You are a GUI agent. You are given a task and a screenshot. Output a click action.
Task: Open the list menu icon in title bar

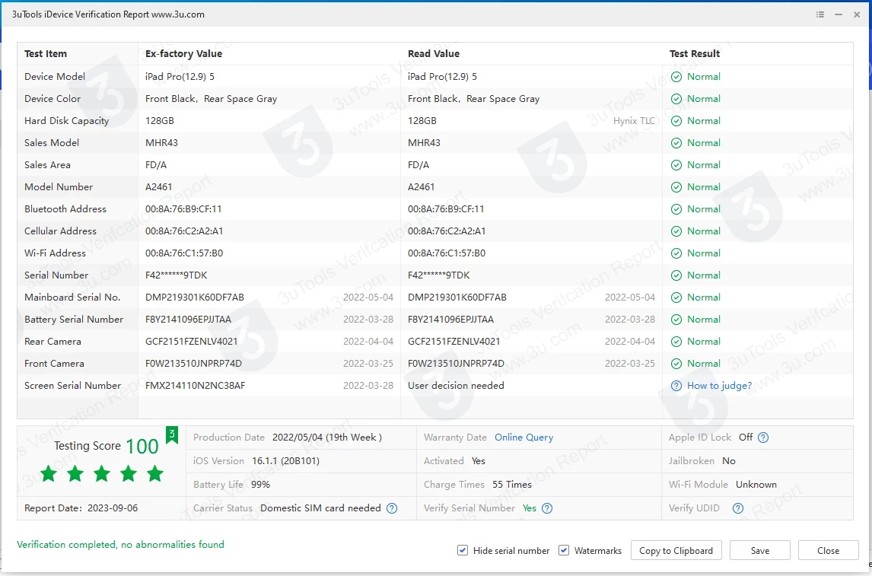pos(820,14)
